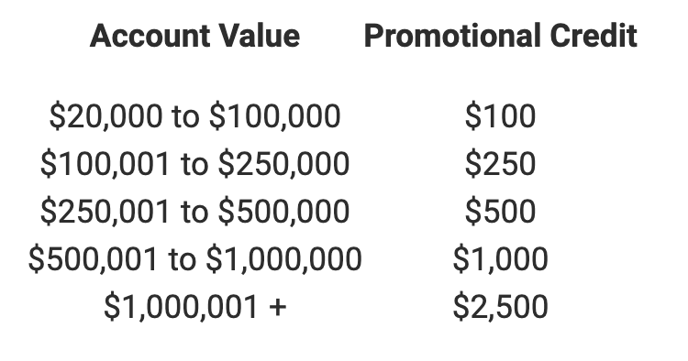Select the $100,001 to $250,000 range
This screenshot has width=688, height=361.
point(194,164)
